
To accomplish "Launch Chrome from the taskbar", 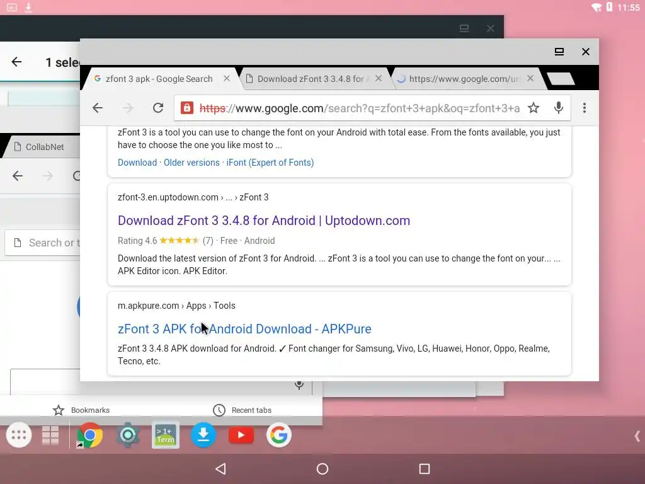I will [89, 435].
